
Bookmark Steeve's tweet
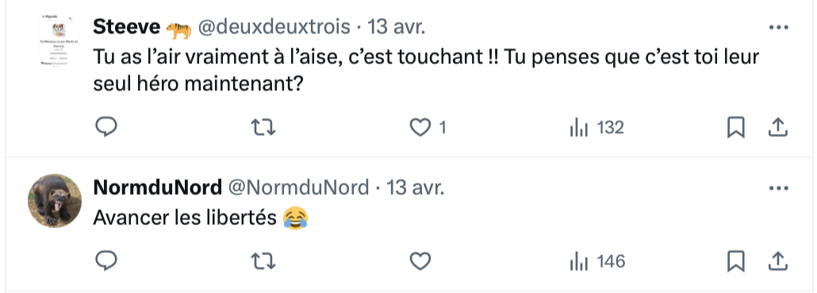736,127
